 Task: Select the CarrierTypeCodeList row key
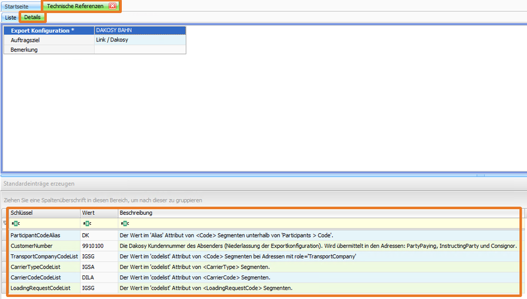pyautogui.click(x=36, y=267)
